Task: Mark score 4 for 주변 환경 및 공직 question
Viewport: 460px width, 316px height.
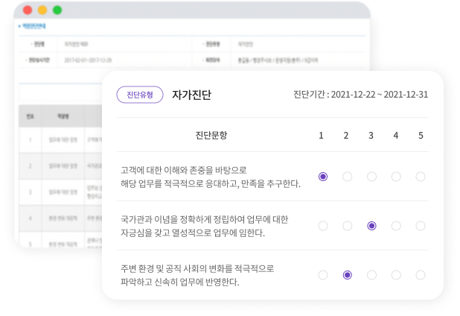Action: click(x=396, y=275)
